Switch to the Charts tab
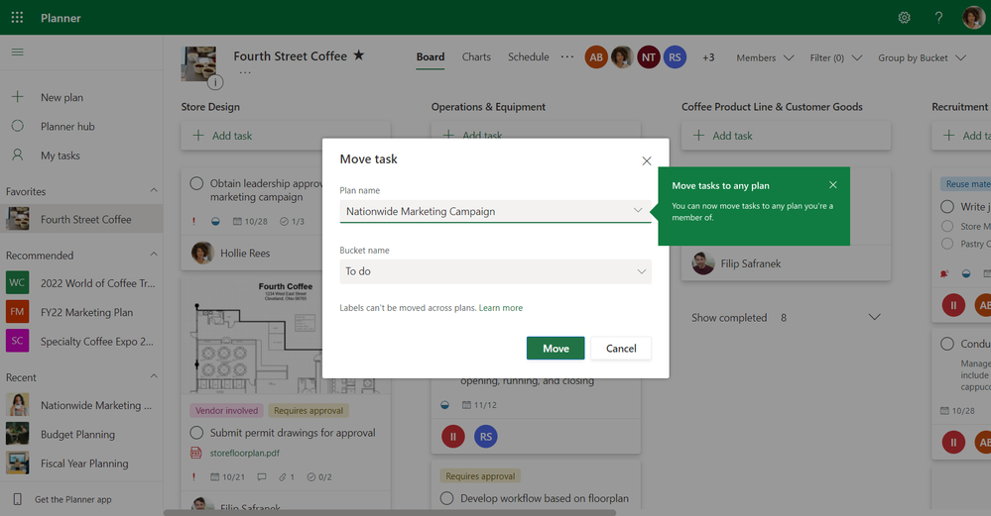Viewport: 991px width, 516px height. point(476,56)
